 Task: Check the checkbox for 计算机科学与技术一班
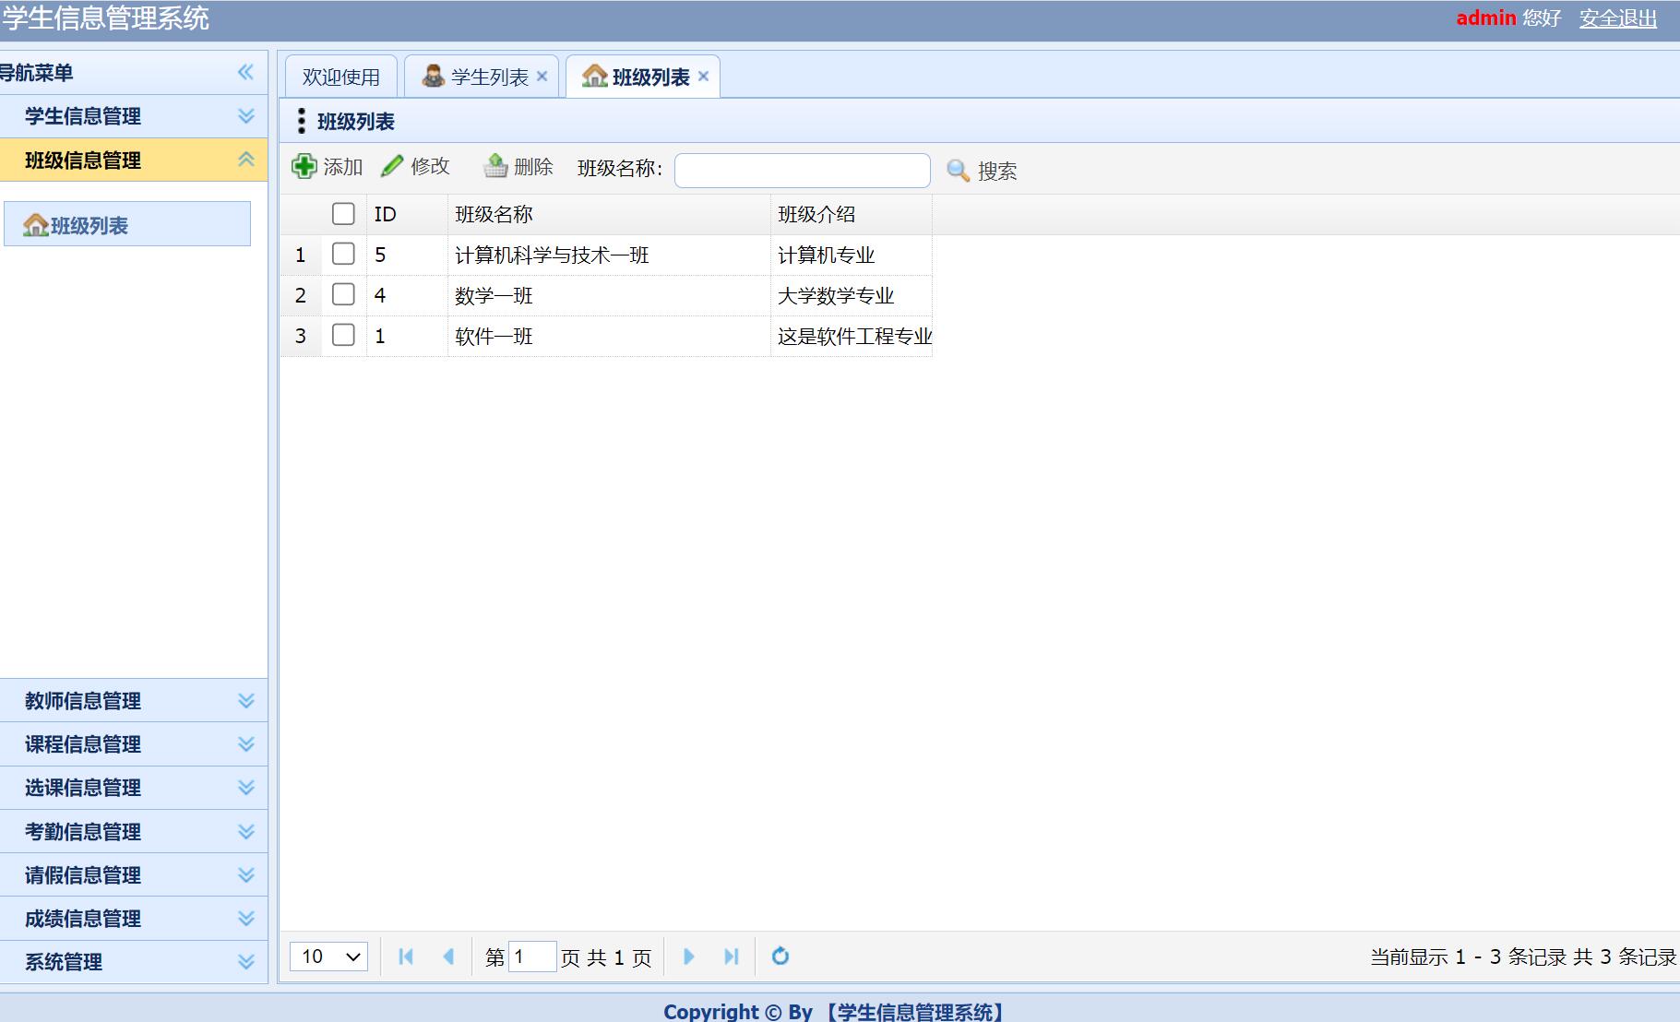[x=343, y=255]
